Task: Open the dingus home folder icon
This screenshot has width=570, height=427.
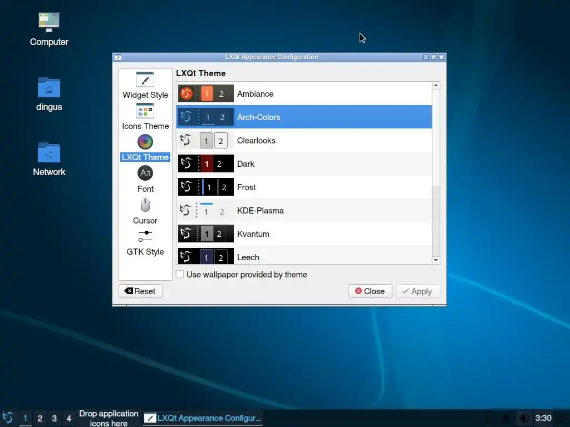Action: [49, 87]
